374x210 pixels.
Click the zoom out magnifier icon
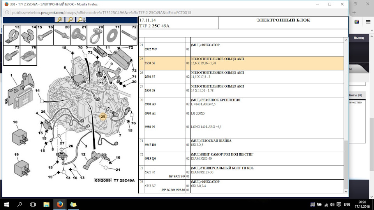(71, 19)
